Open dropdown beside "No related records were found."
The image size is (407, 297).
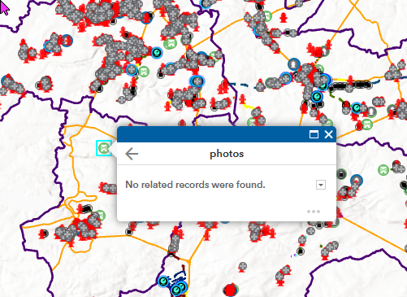point(321,185)
